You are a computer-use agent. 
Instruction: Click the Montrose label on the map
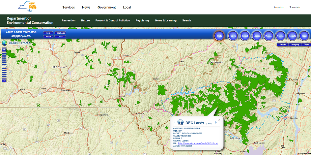pos(69,133)
